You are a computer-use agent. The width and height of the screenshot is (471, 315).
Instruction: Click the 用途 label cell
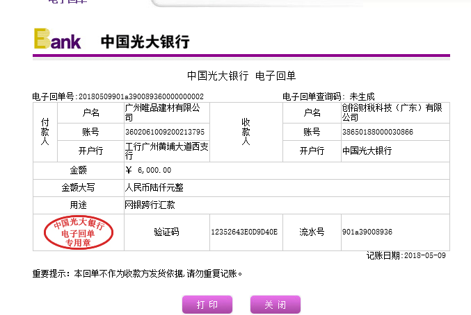(x=79, y=205)
